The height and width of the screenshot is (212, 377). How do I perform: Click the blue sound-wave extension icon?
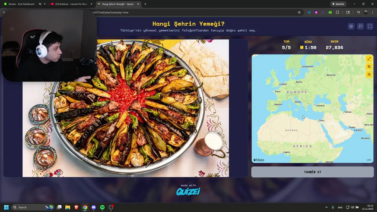(309, 12)
